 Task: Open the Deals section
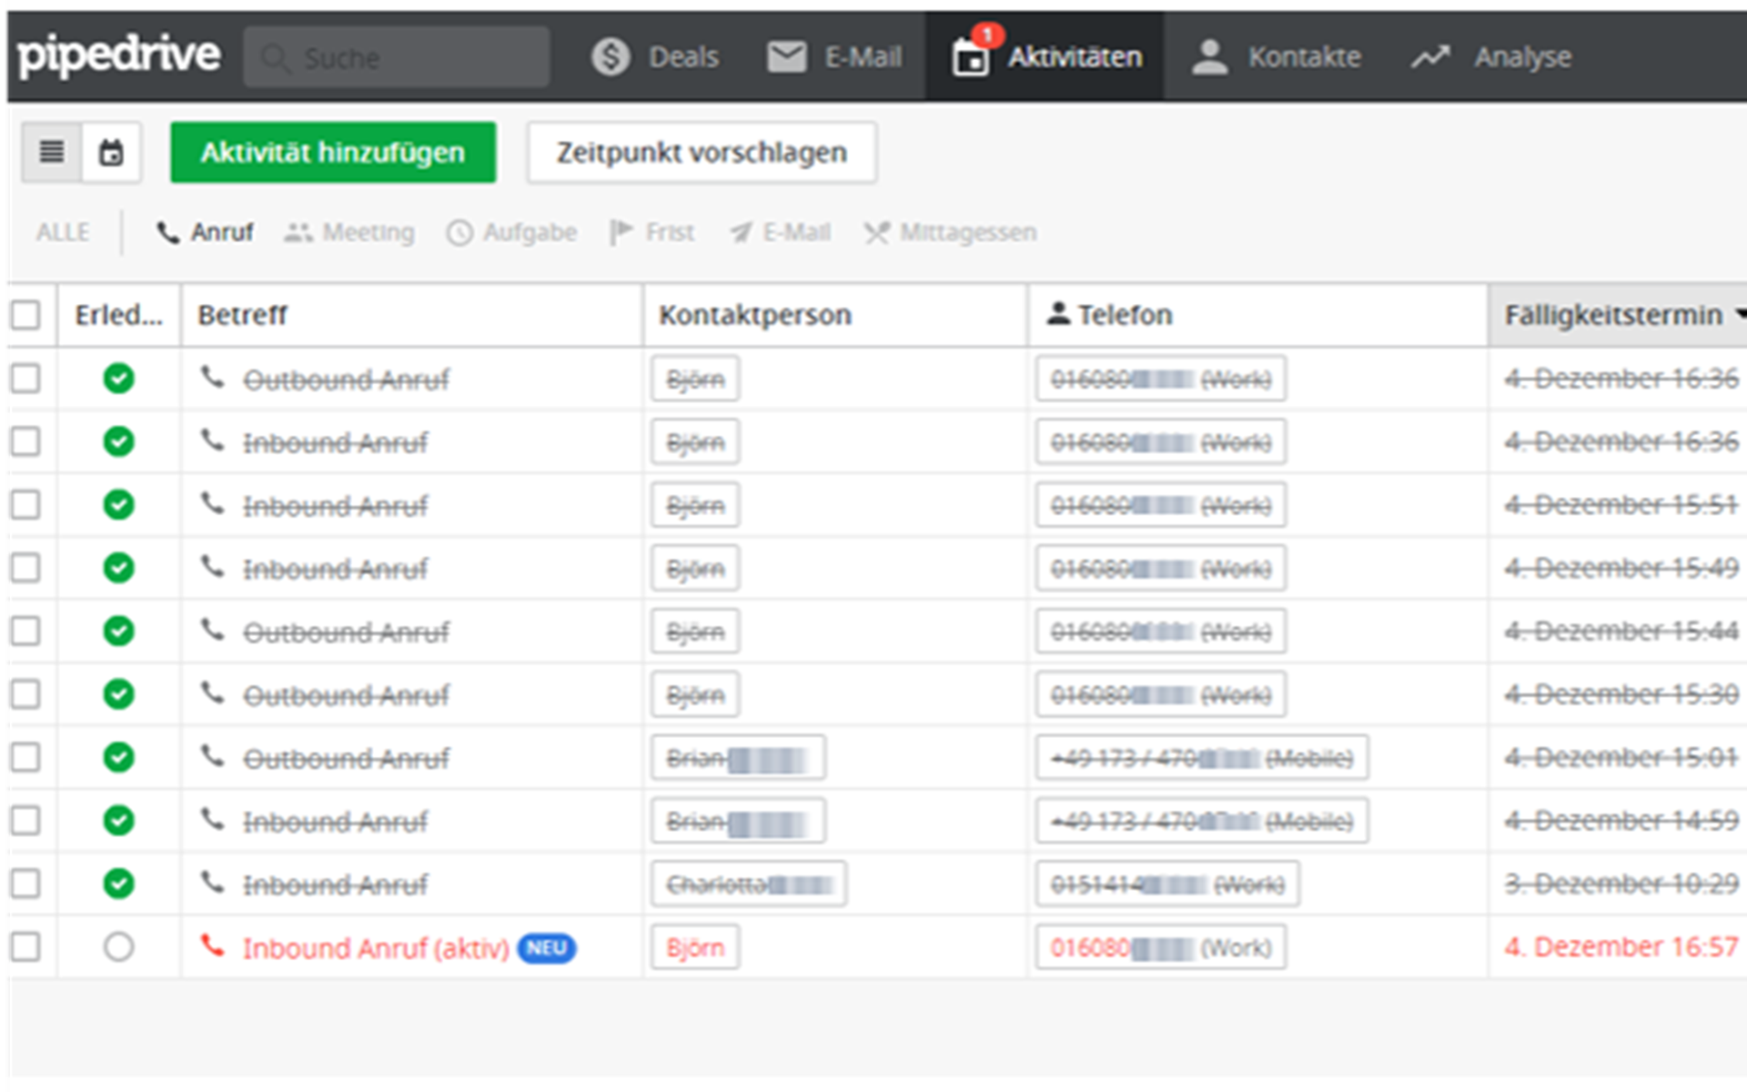pyautogui.click(x=654, y=57)
